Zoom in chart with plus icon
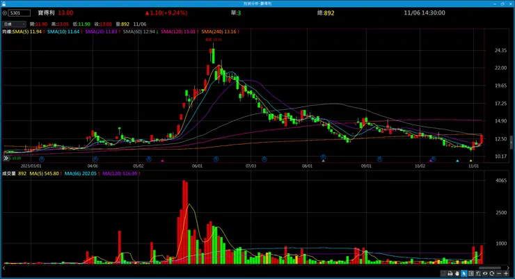The height and width of the screenshot is (279, 515). tap(506, 273)
